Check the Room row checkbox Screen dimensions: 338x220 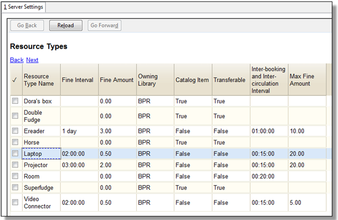coord(15,177)
